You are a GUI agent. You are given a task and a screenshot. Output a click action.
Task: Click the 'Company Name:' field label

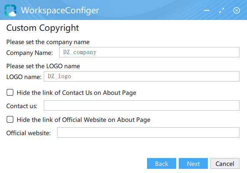(x=30, y=53)
